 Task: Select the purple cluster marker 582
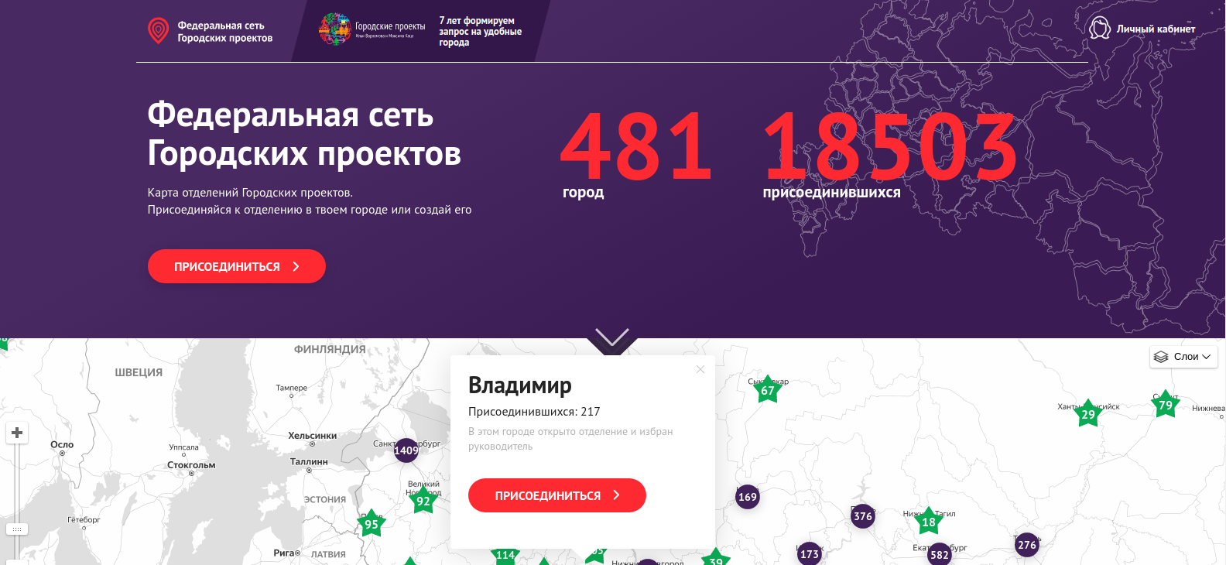940,554
